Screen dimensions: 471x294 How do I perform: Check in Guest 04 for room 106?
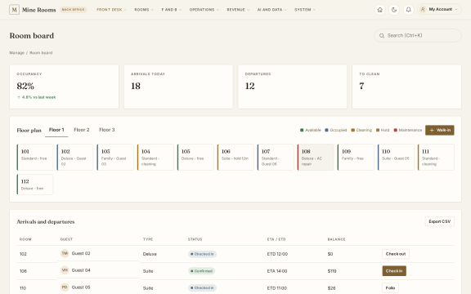[394, 271]
